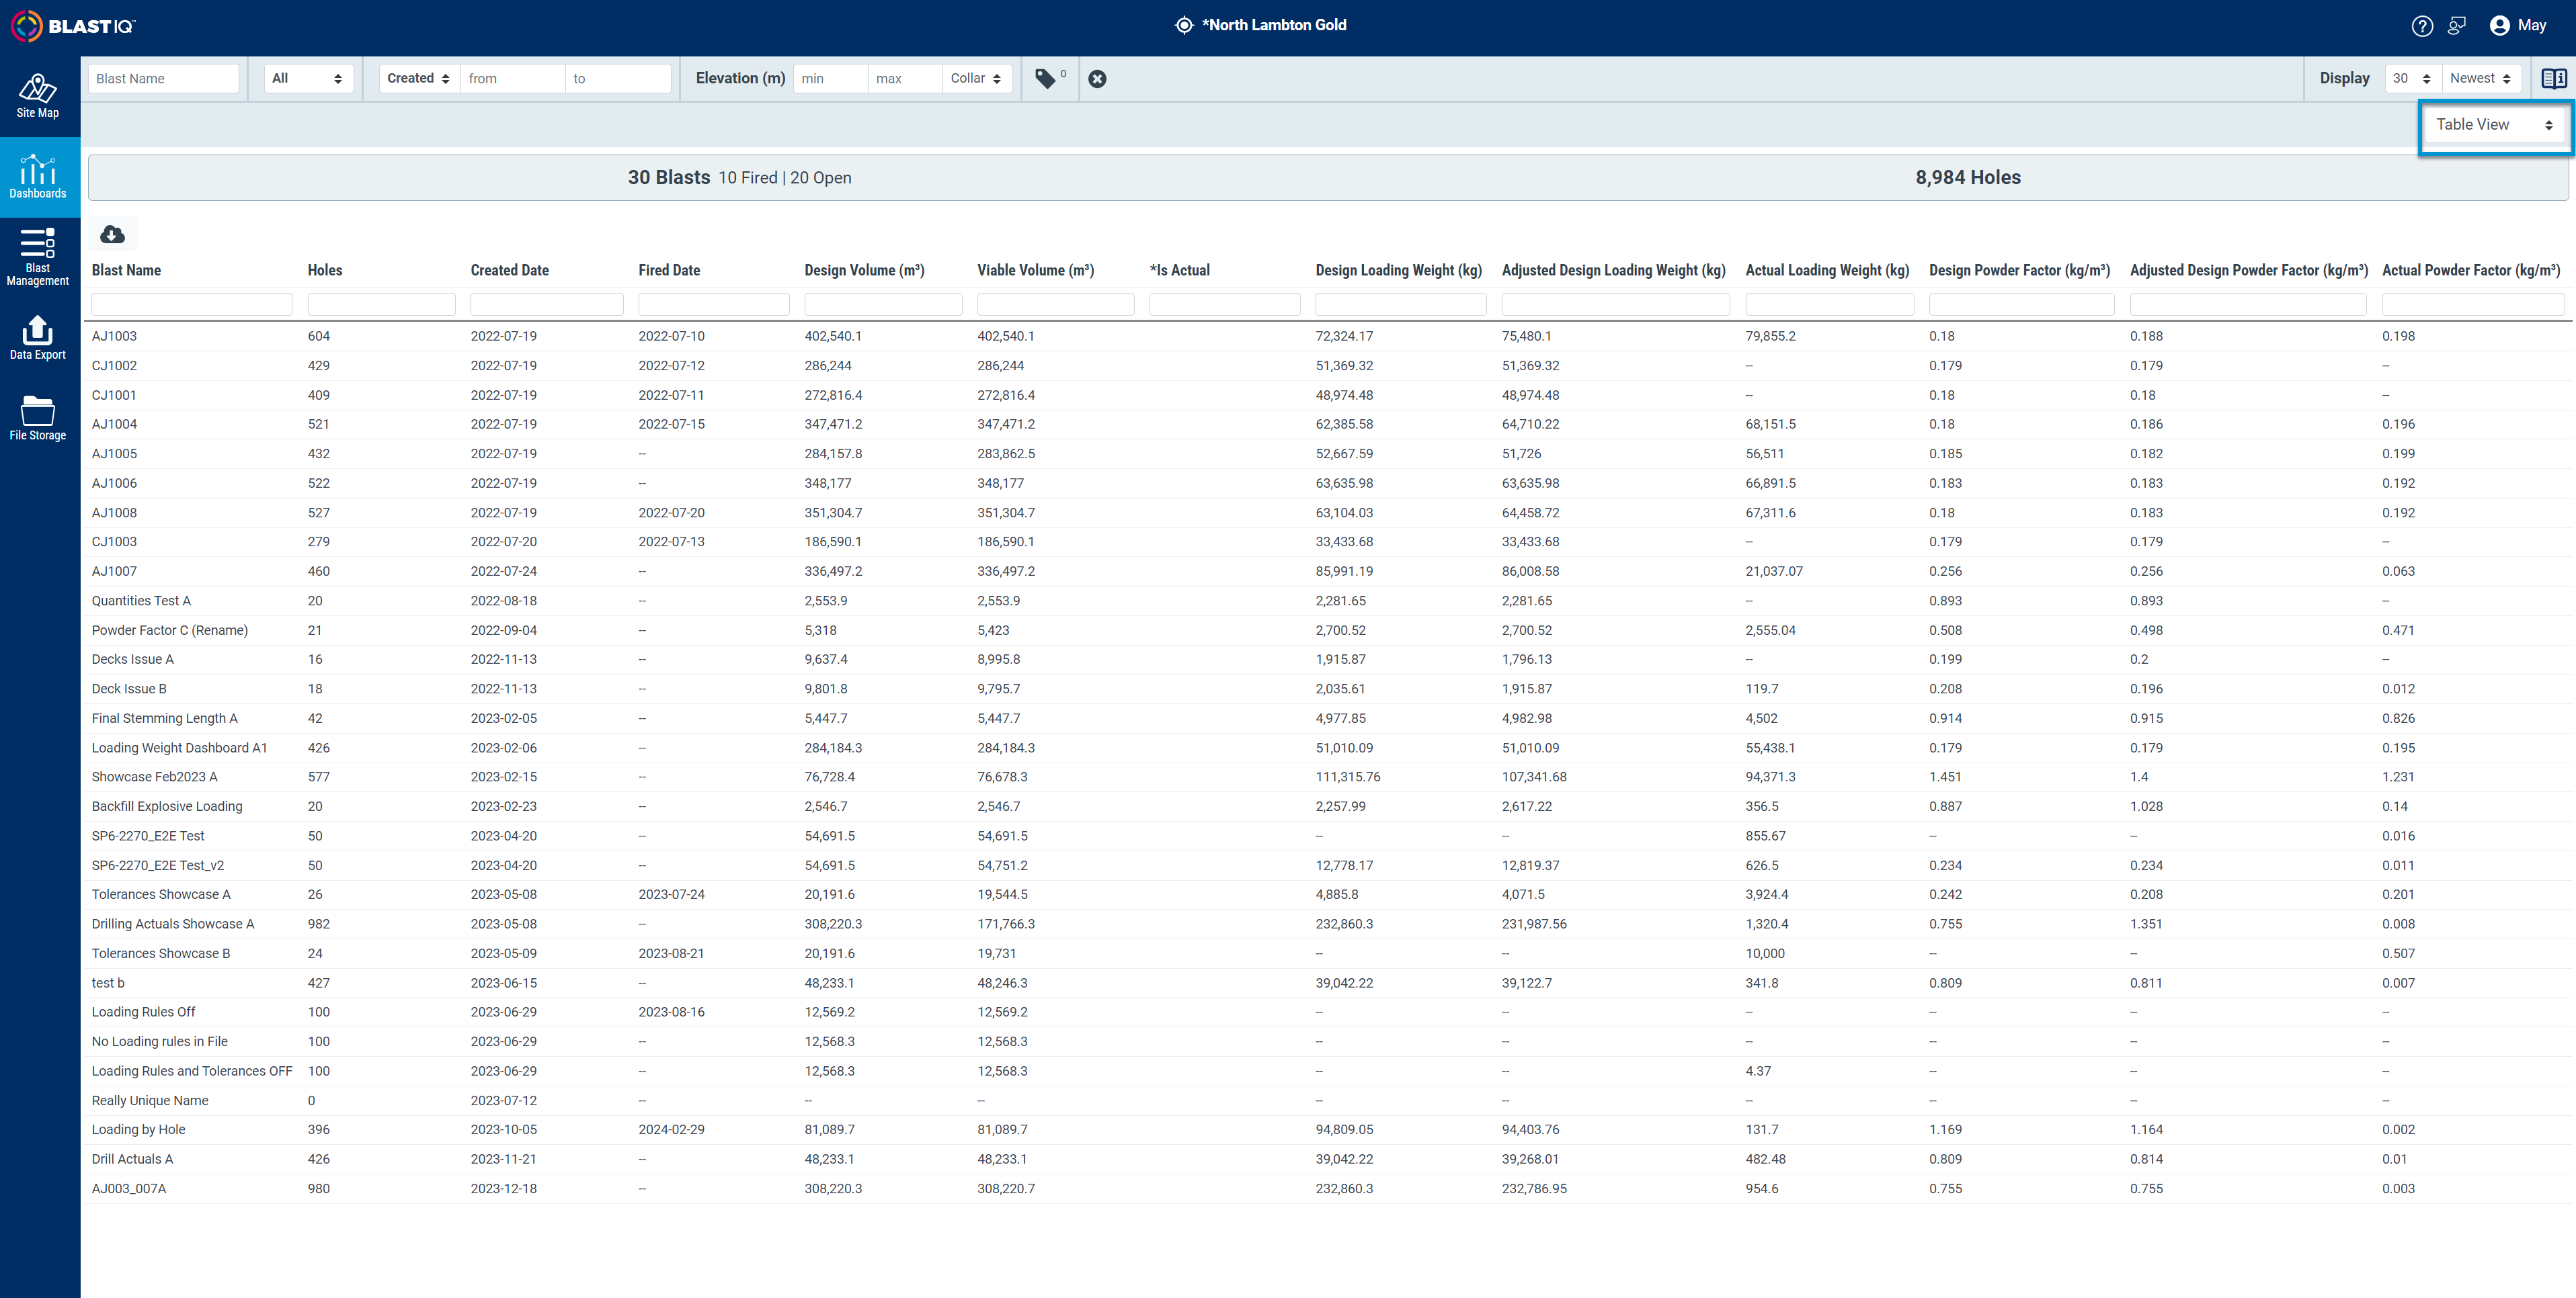Sort by Viable Volume column header
Screen dimensions: 2576x1298
(1035, 270)
